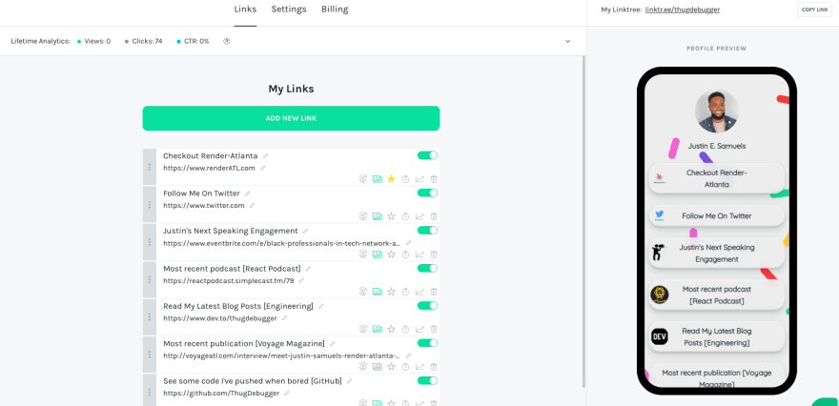Click Read My Latest Blog Posts in preview

[716, 336]
